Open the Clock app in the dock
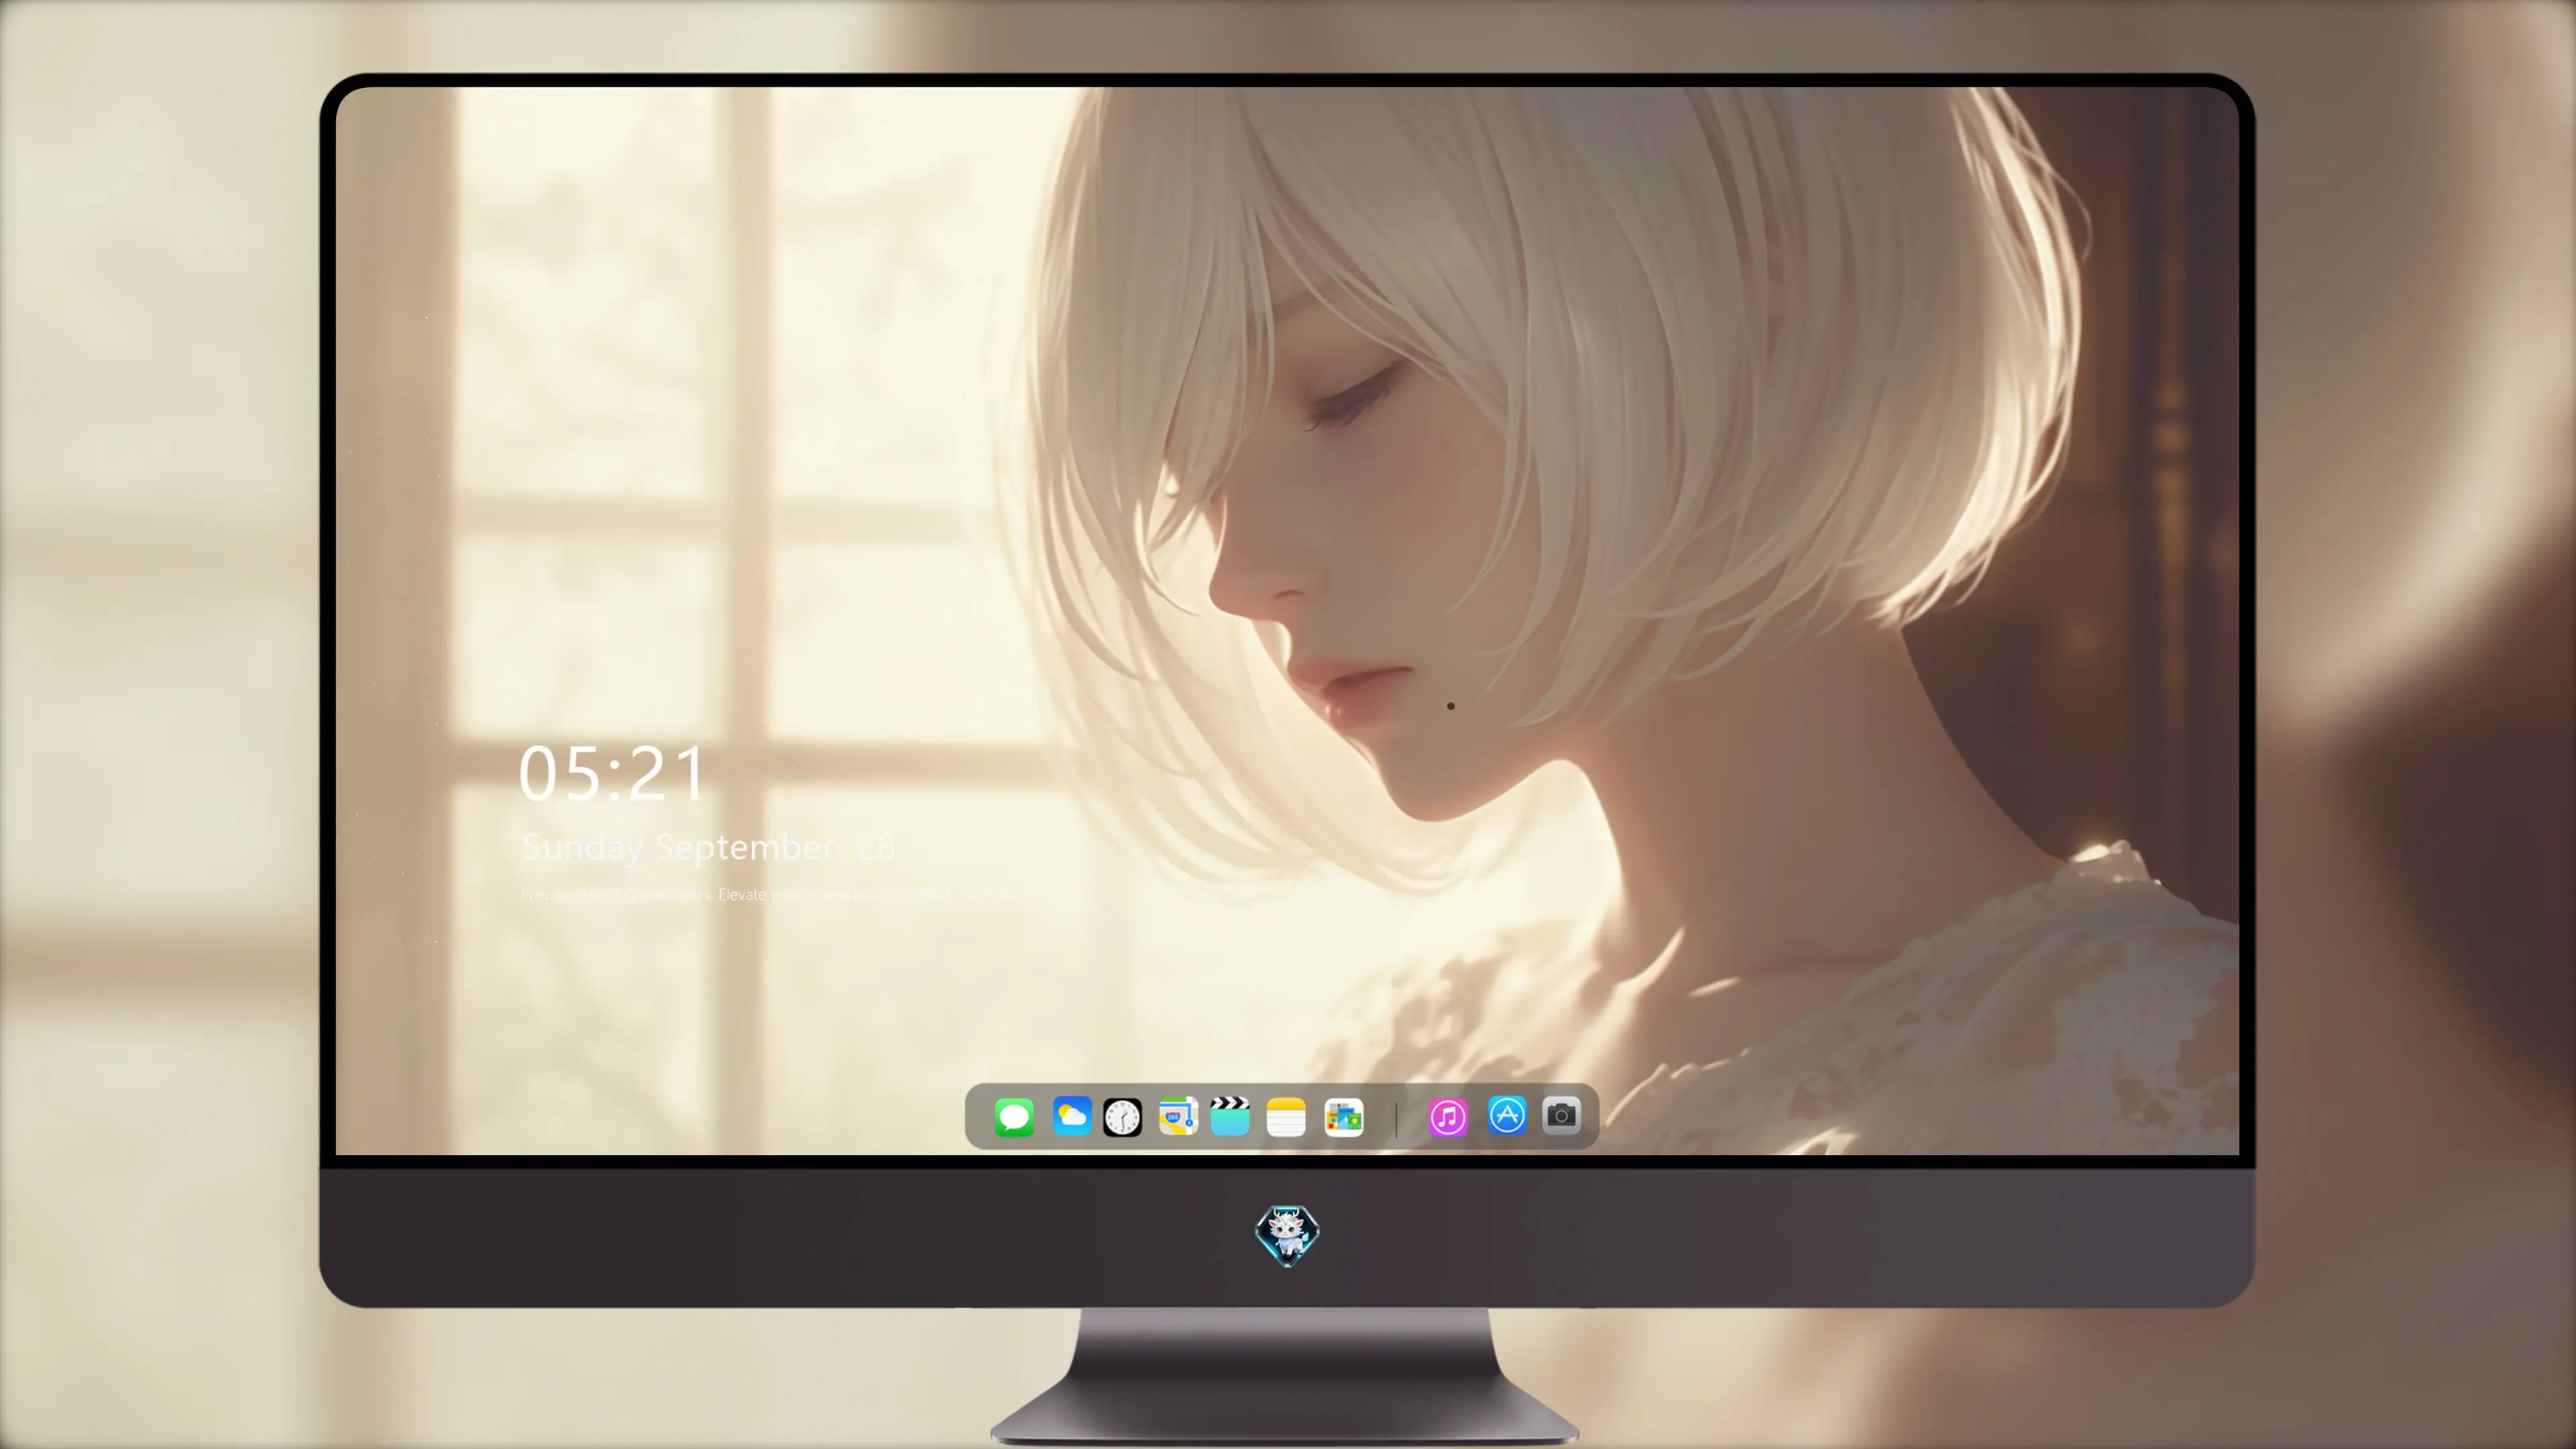The image size is (2576, 1449). coord(1122,1117)
